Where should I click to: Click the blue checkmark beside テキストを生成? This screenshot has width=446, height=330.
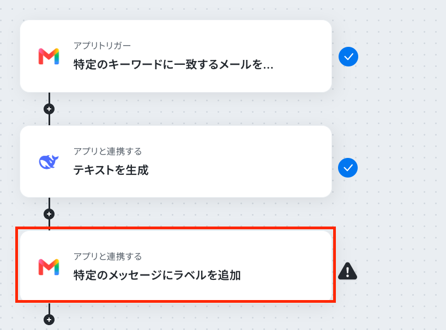[348, 168]
